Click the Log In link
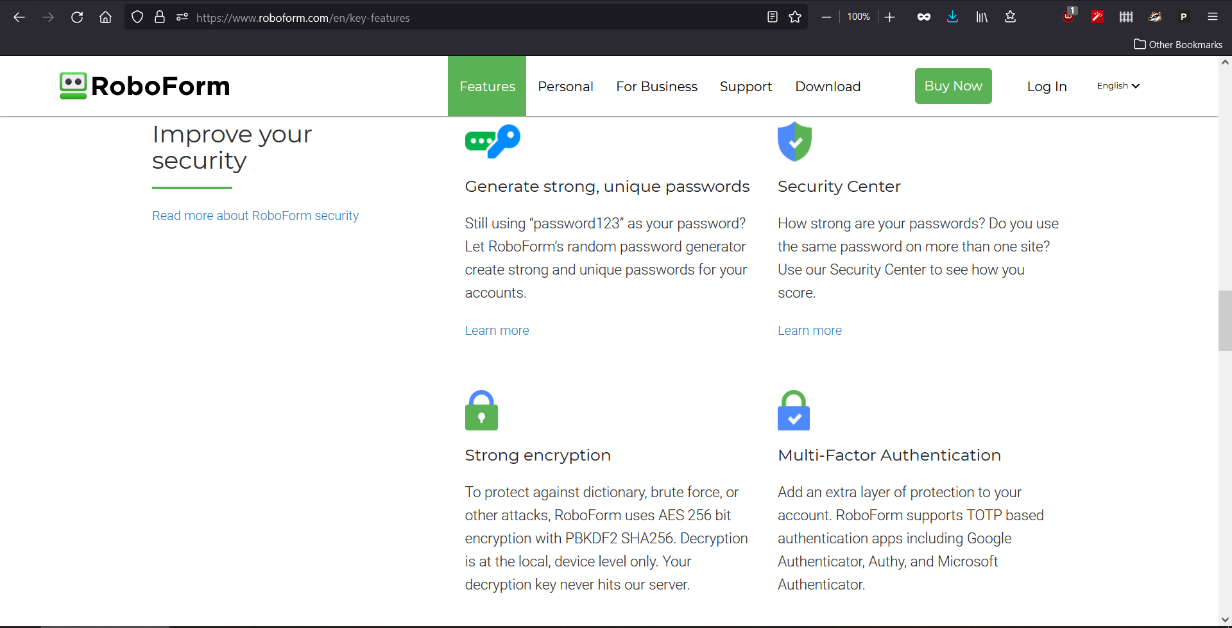1232x628 pixels. click(1047, 87)
